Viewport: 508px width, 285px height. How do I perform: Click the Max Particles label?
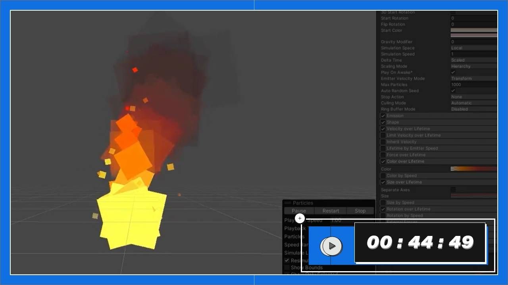coord(394,85)
